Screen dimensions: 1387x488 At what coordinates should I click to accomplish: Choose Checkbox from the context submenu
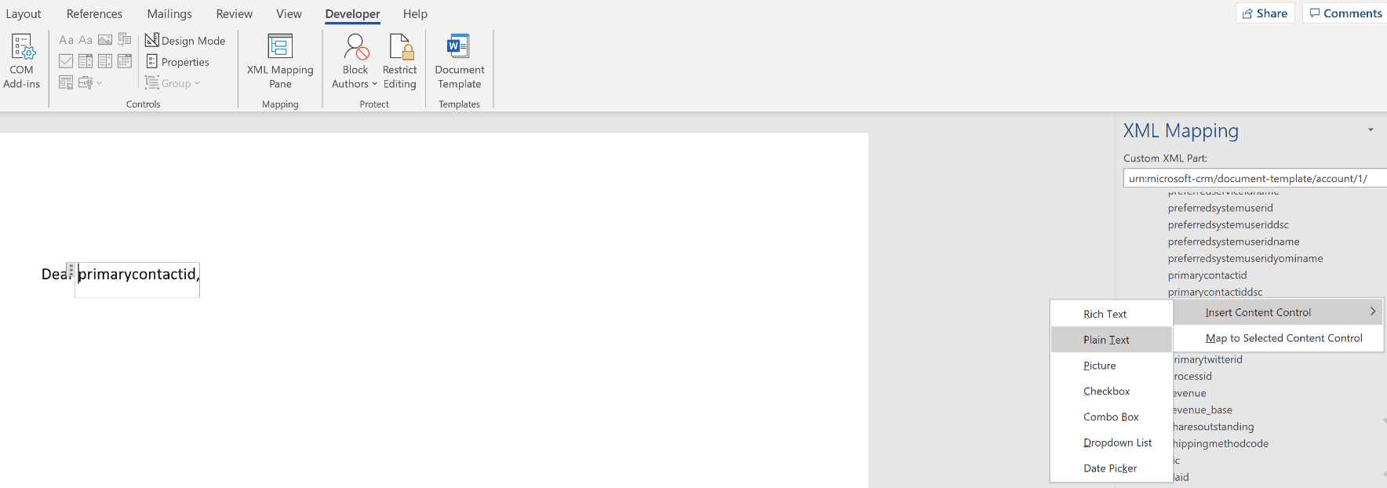click(x=1111, y=391)
